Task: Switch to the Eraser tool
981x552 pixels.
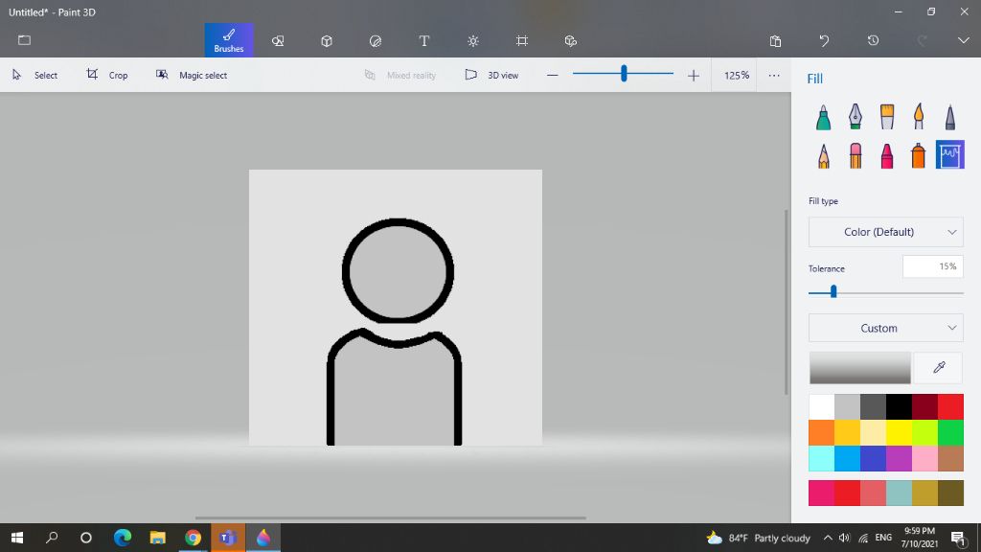Action: coord(856,154)
